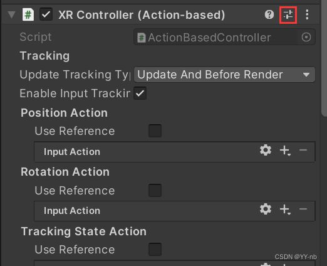Screen dimensions: 327x266
Task: Open Position Action input action gear settings
Action: [x=266, y=150]
